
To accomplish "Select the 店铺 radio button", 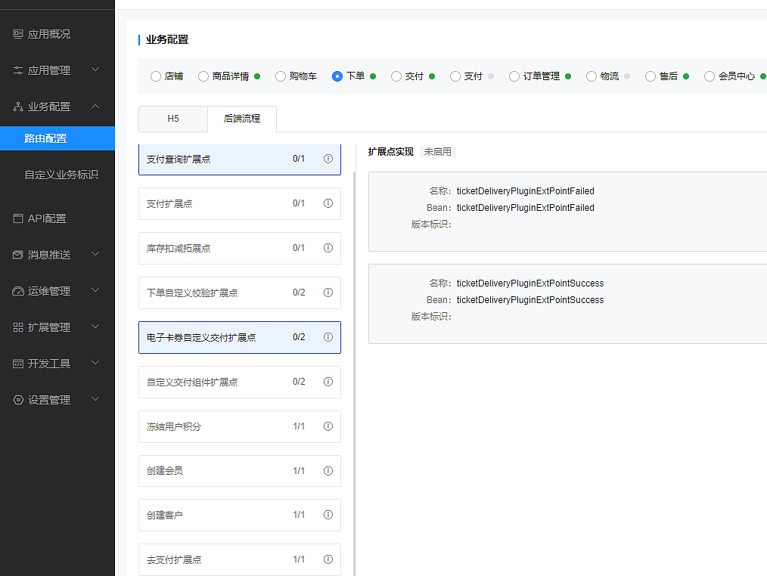I will (156, 76).
